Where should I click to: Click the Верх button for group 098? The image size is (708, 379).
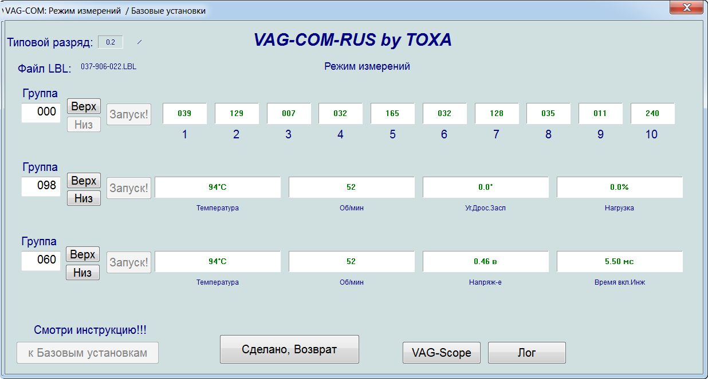point(84,181)
